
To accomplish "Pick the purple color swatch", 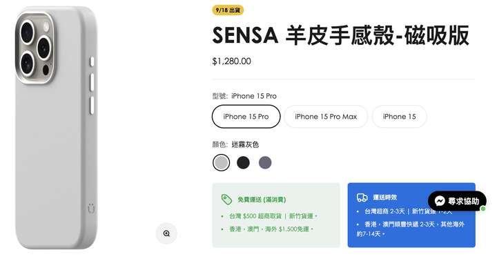I will [265, 162].
